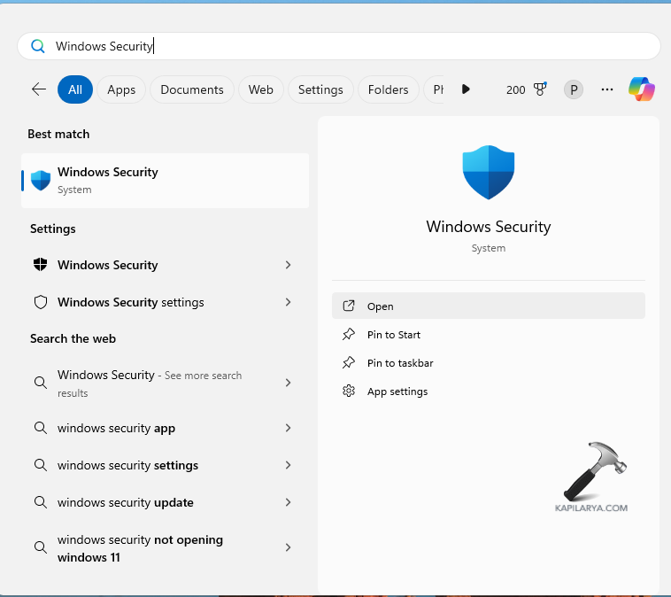Switch to the Apps filter tab
Image resolution: width=671 pixels, height=597 pixels.
(121, 89)
